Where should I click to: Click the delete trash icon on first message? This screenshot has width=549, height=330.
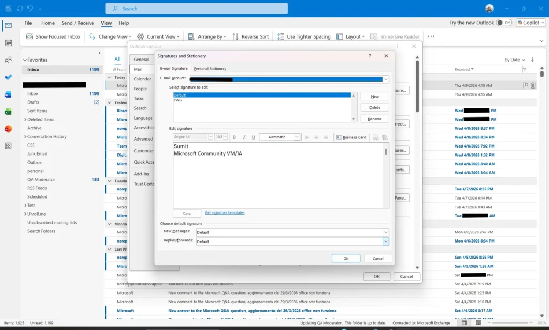click(x=533, y=85)
